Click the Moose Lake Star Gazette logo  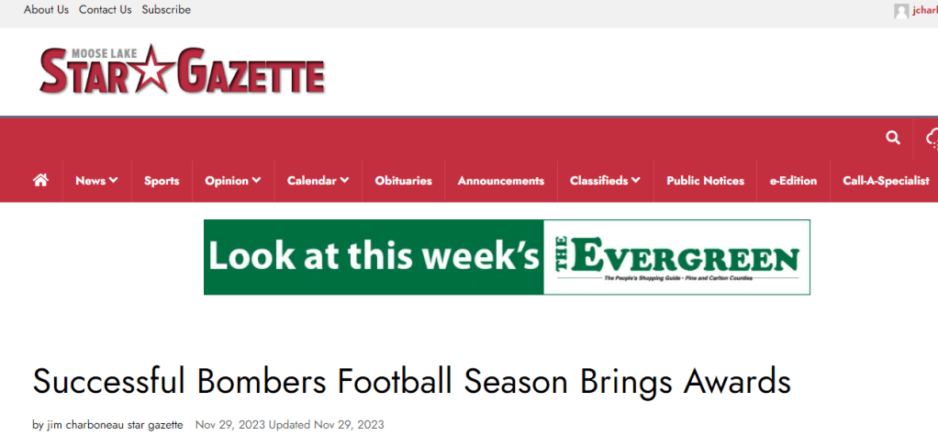click(x=182, y=70)
